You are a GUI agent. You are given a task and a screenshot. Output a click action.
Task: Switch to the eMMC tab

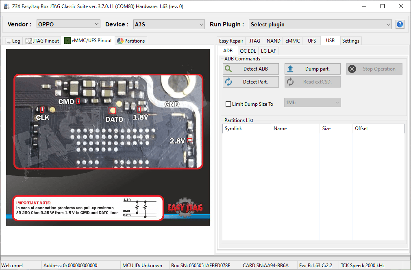293,41
